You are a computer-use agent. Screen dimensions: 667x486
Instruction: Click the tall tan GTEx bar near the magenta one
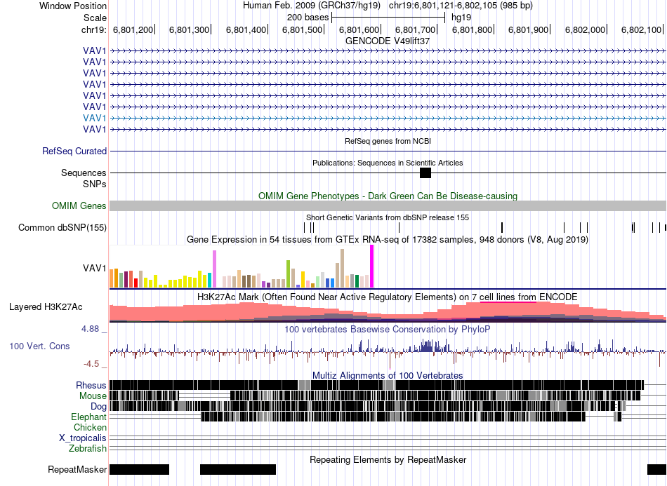pyautogui.click(x=342, y=269)
